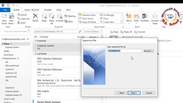Open the QA folder

tap(7, 80)
